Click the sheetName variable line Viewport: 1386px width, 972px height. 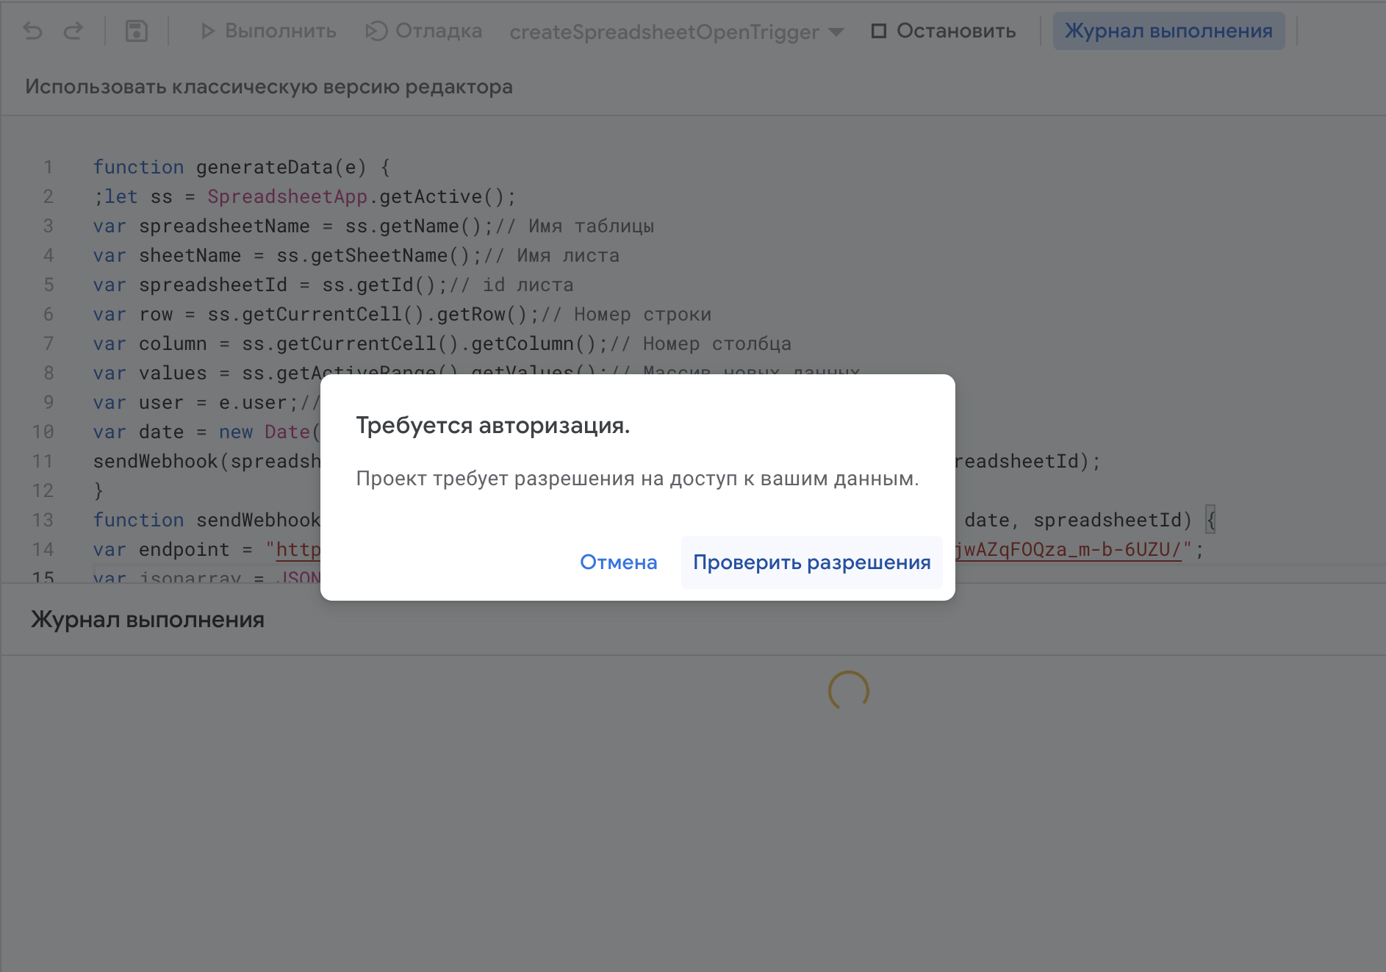(356, 256)
